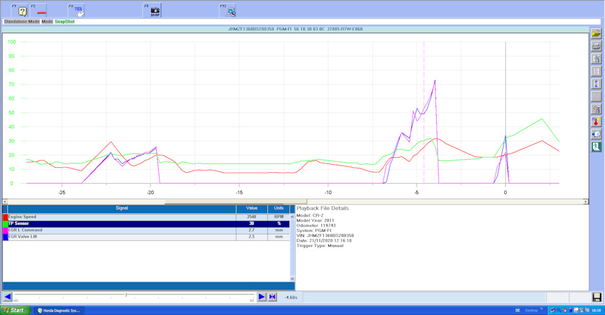
Task: Click the Playback File Details heading
Action: [x=323, y=208]
